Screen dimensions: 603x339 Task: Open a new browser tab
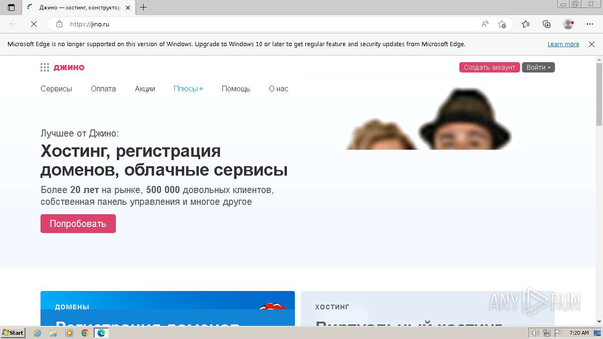[x=144, y=8]
